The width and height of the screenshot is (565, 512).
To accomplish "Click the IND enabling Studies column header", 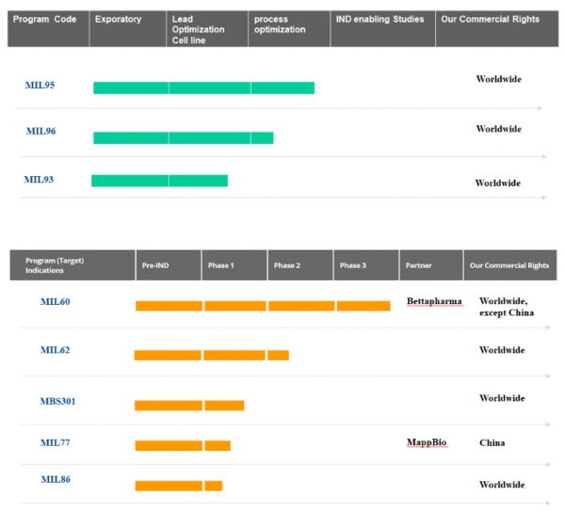I will tap(379, 19).
